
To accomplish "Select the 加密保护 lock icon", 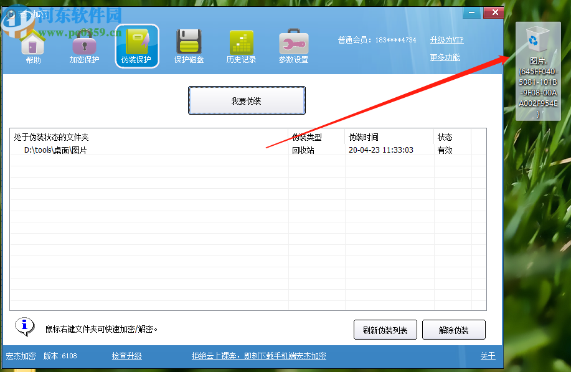I will click(x=84, y=47).
